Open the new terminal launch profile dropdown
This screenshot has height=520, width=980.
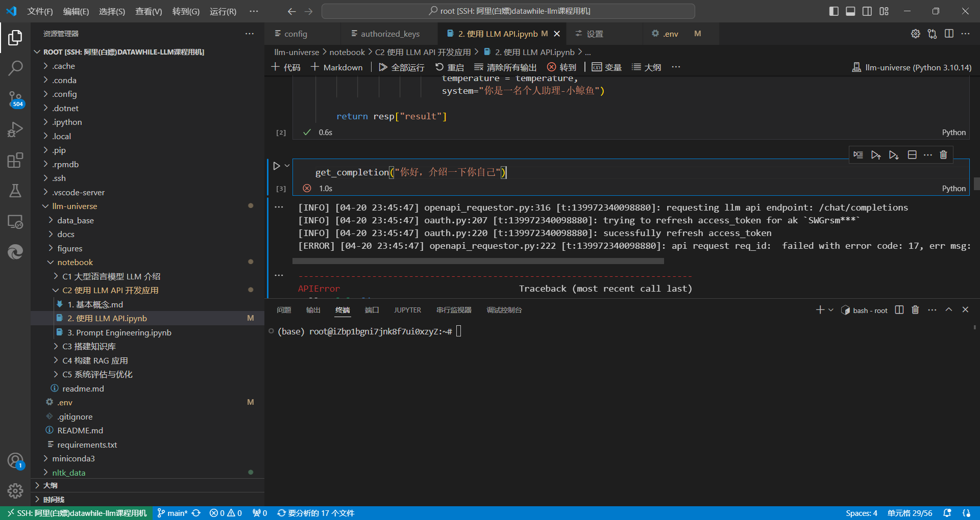(831, 310)
